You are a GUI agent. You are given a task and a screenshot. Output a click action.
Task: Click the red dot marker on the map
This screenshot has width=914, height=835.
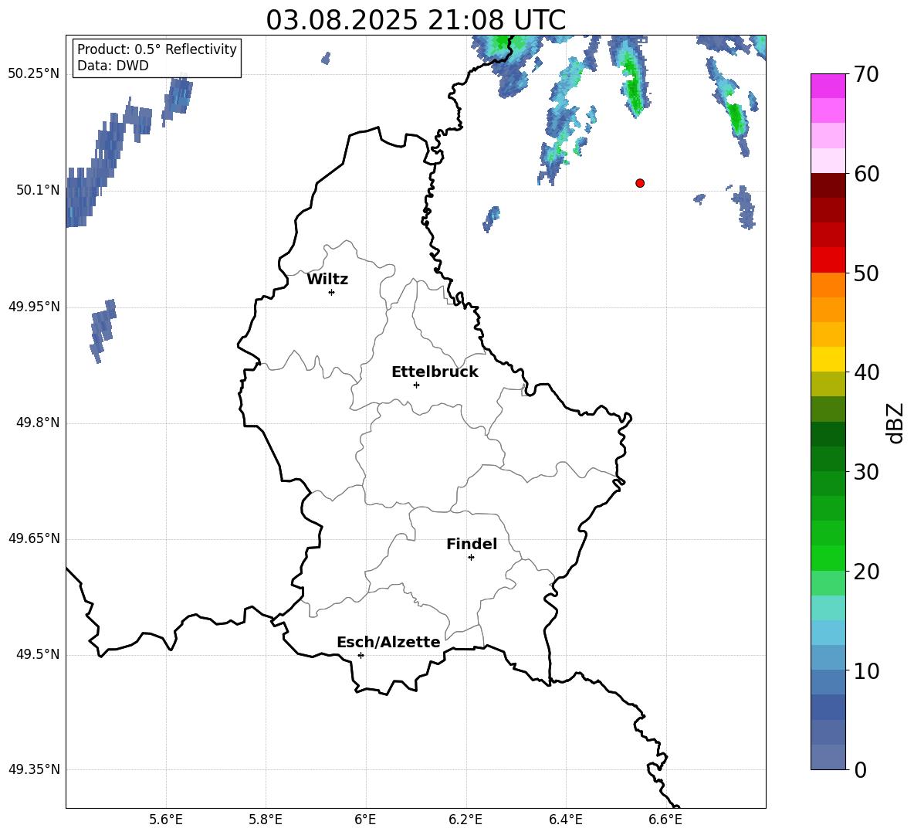click(640, 183)
